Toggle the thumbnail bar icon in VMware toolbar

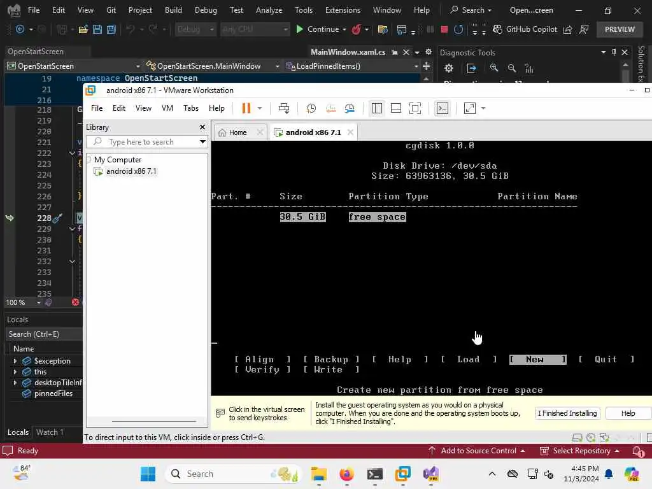[x=396, y=108]
